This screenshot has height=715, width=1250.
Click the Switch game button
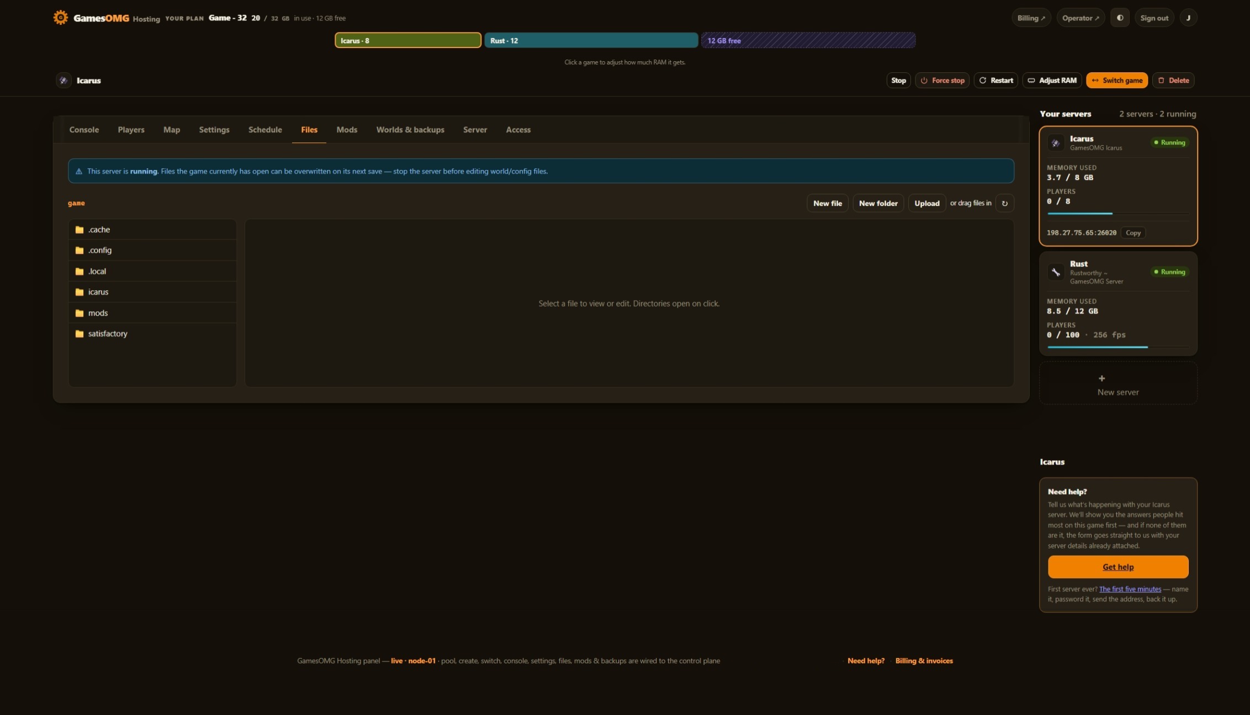point(1117,81)
